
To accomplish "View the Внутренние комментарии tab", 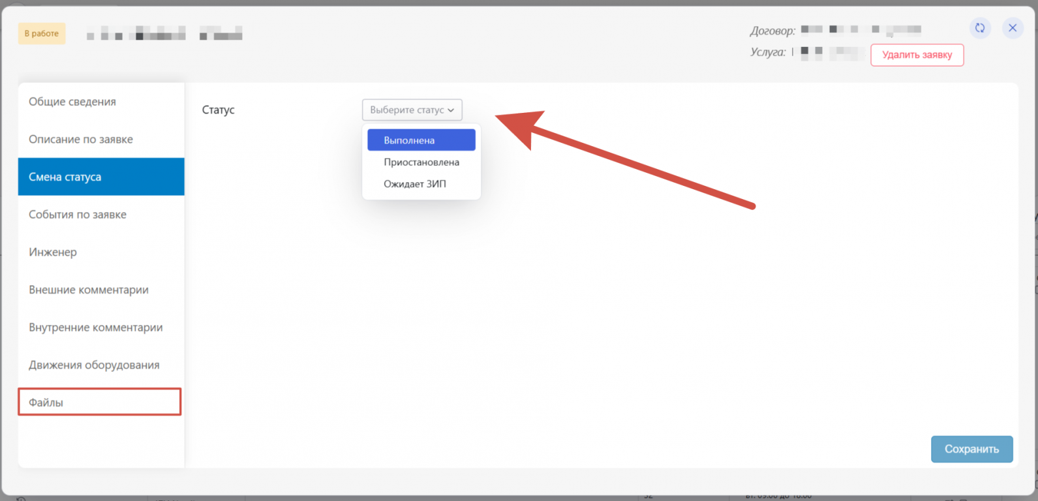I will point(96,327).
